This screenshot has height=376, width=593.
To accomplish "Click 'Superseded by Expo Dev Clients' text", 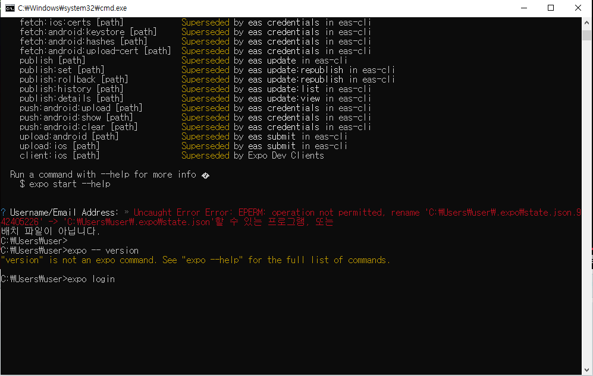I will click(253, 156).
